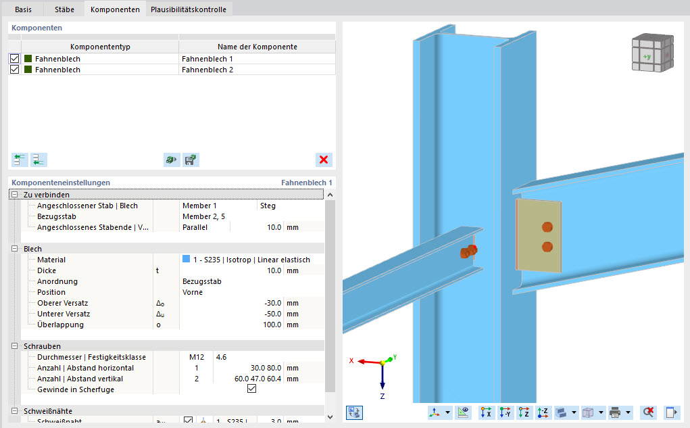Click the blue material swatch for S235
This screenshot has width=690, height=428.
click(186, 259)
